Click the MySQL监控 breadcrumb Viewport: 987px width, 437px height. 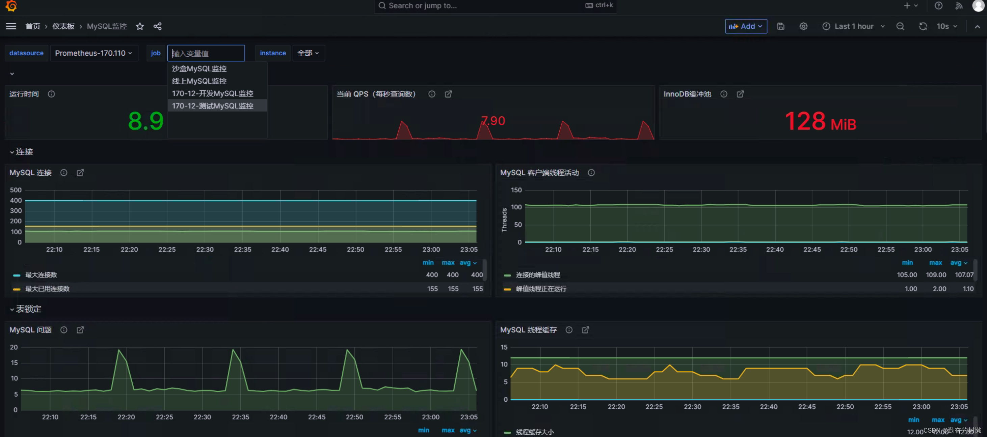[x=107, y=26]
